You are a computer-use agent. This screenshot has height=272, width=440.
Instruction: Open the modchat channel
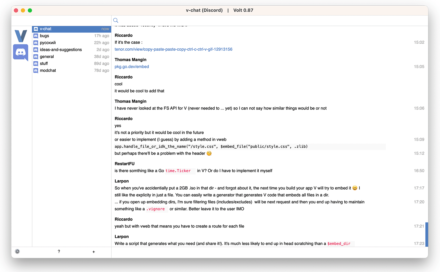tap(72, 70)
